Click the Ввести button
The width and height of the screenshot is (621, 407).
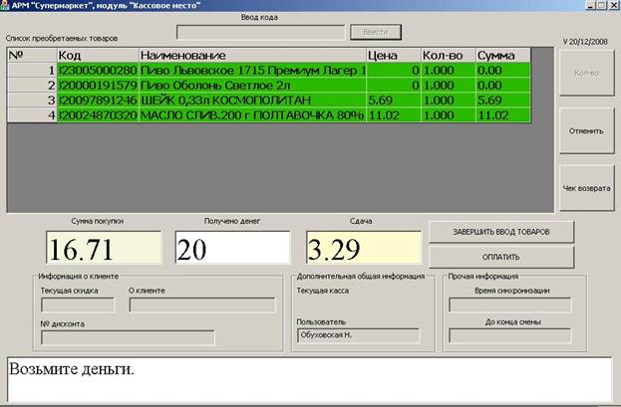(376, 32)
